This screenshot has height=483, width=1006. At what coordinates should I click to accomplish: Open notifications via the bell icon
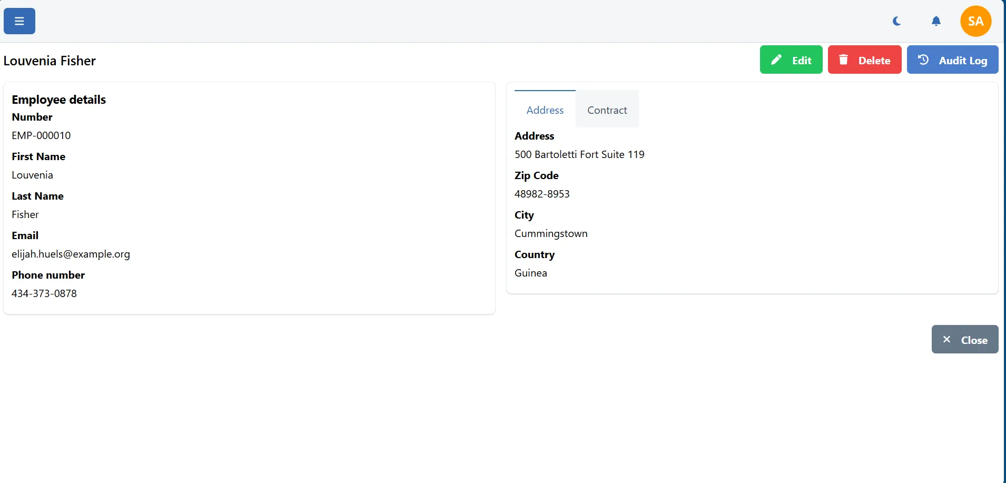936,21
